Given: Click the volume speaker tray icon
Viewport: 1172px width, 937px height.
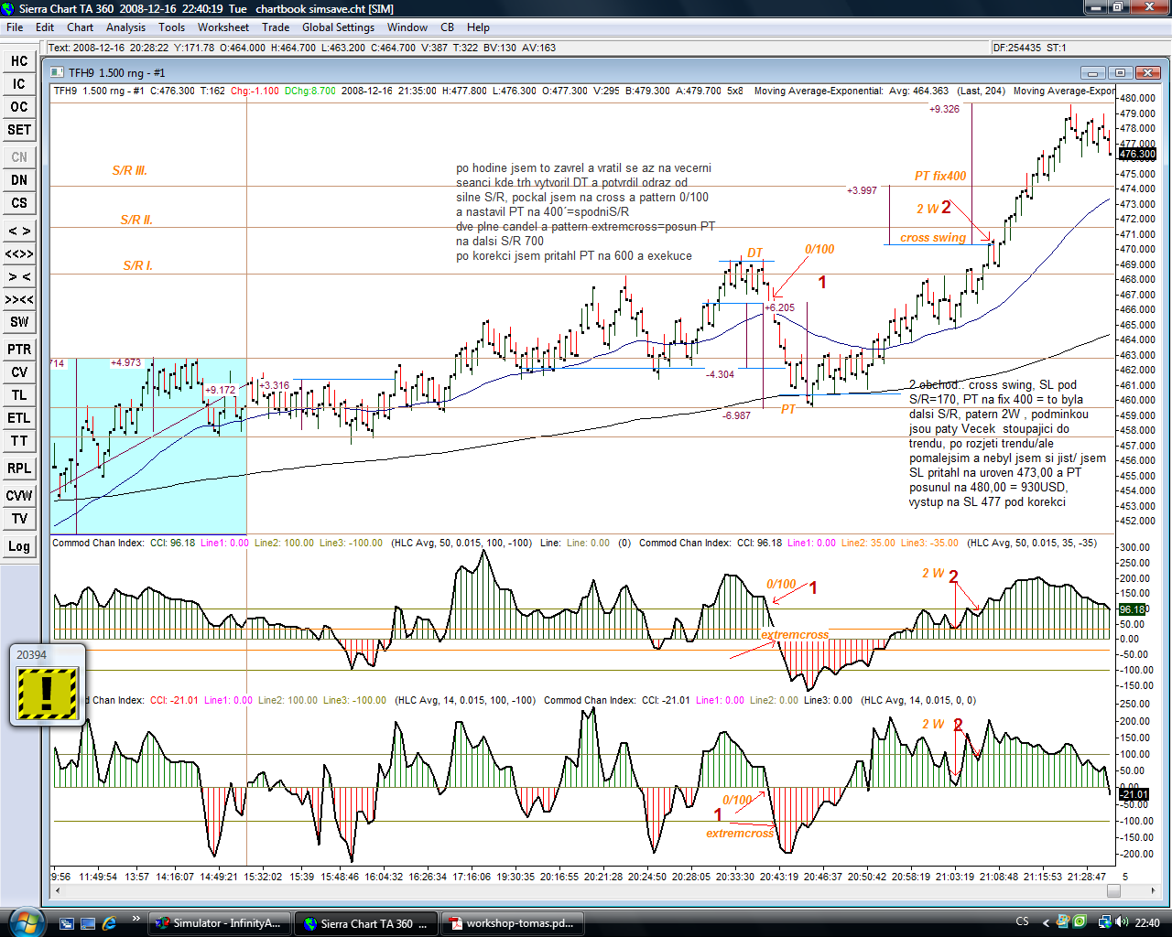Looking at the screenshot, I should click(1123, 922).
